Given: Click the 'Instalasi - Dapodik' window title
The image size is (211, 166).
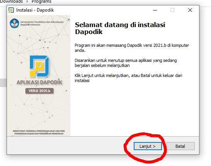Looking at the screenshot, I should tap(35, 10).
